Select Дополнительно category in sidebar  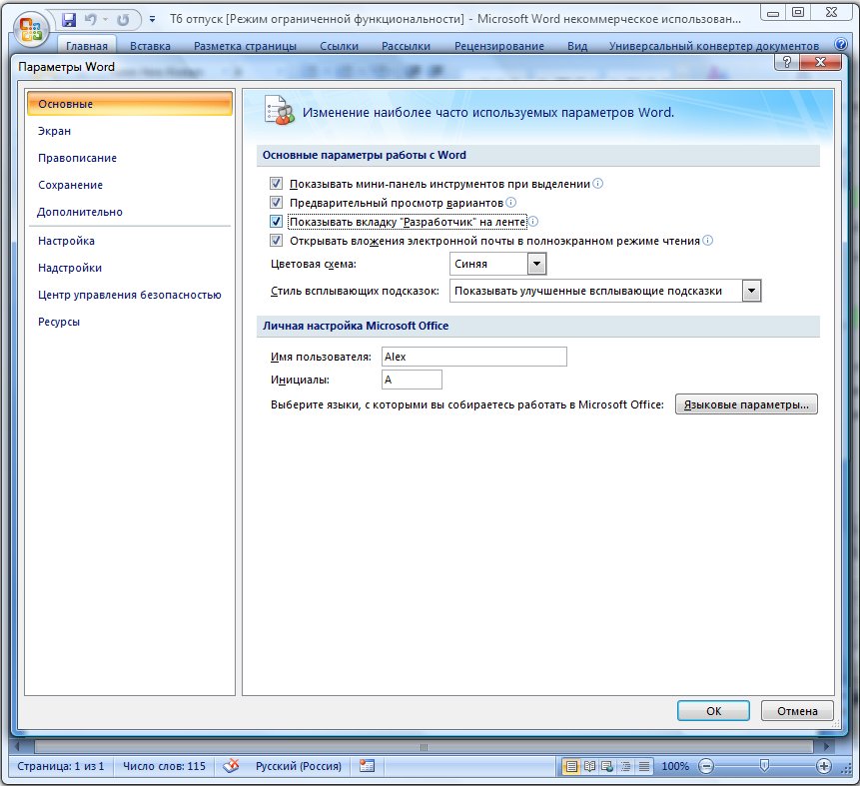(x=130, y=211)
